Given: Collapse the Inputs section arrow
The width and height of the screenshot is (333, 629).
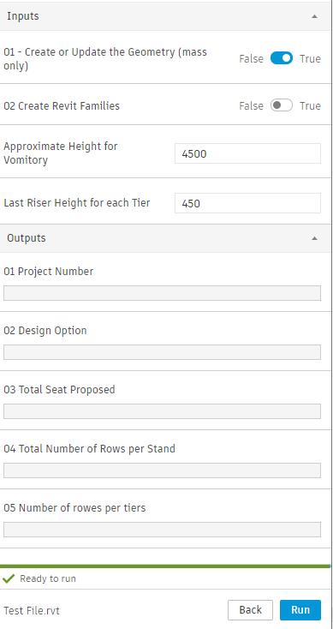Looking at the screenshot, I should click(x=314, y=16).
